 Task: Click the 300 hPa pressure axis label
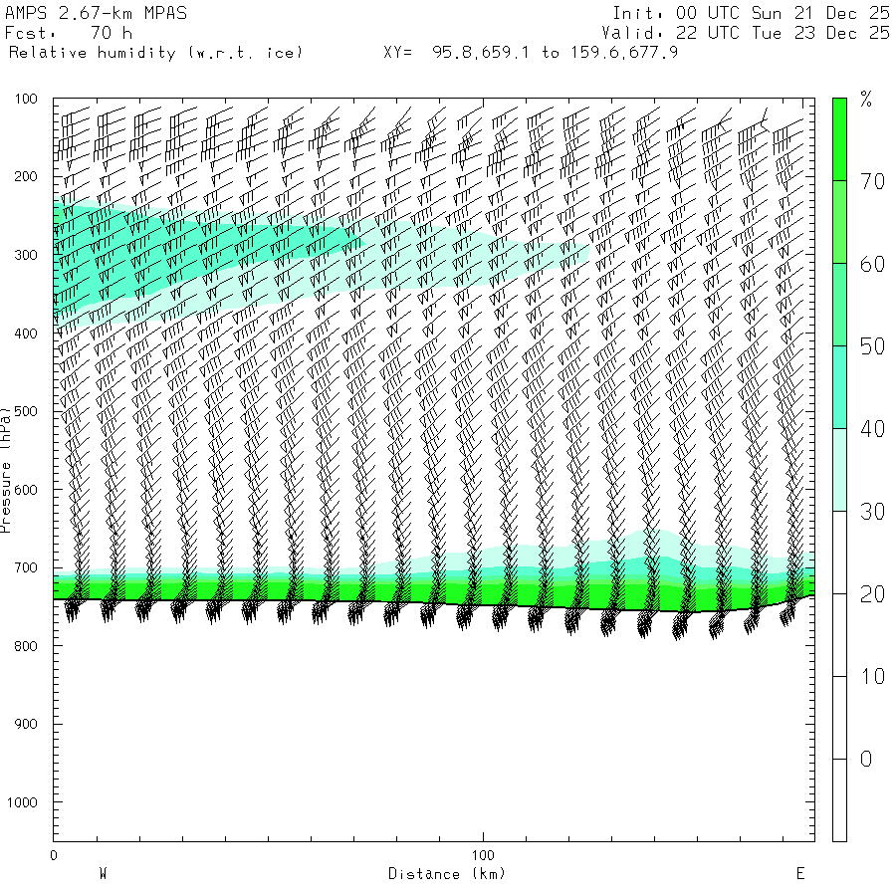click(26, 255)
